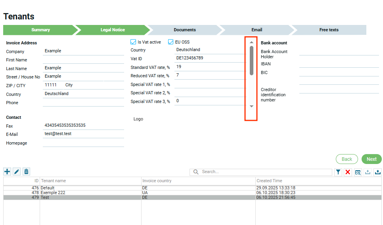Click the download icon in the grid toolbar
Image resolution: width=383 pixels, height=225 pixels.
coord(368,172)
